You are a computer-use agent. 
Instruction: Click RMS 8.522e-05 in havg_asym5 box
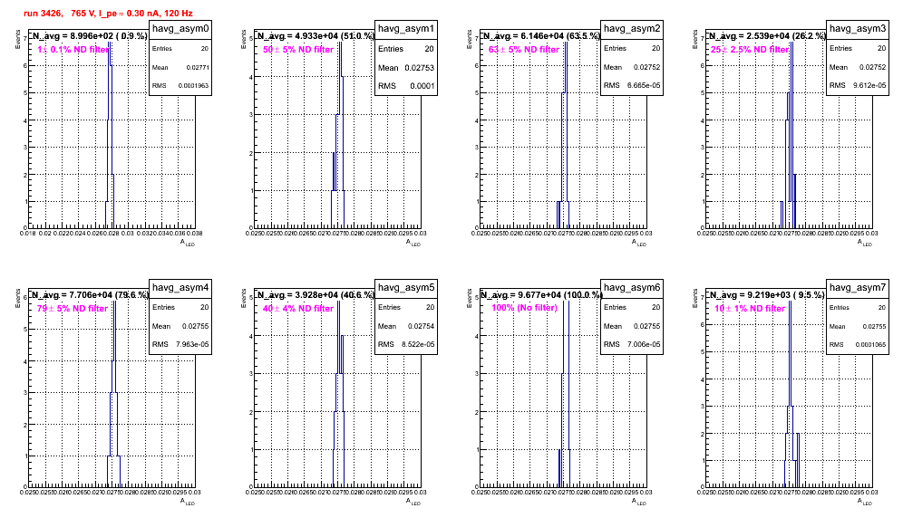point(406,344)
